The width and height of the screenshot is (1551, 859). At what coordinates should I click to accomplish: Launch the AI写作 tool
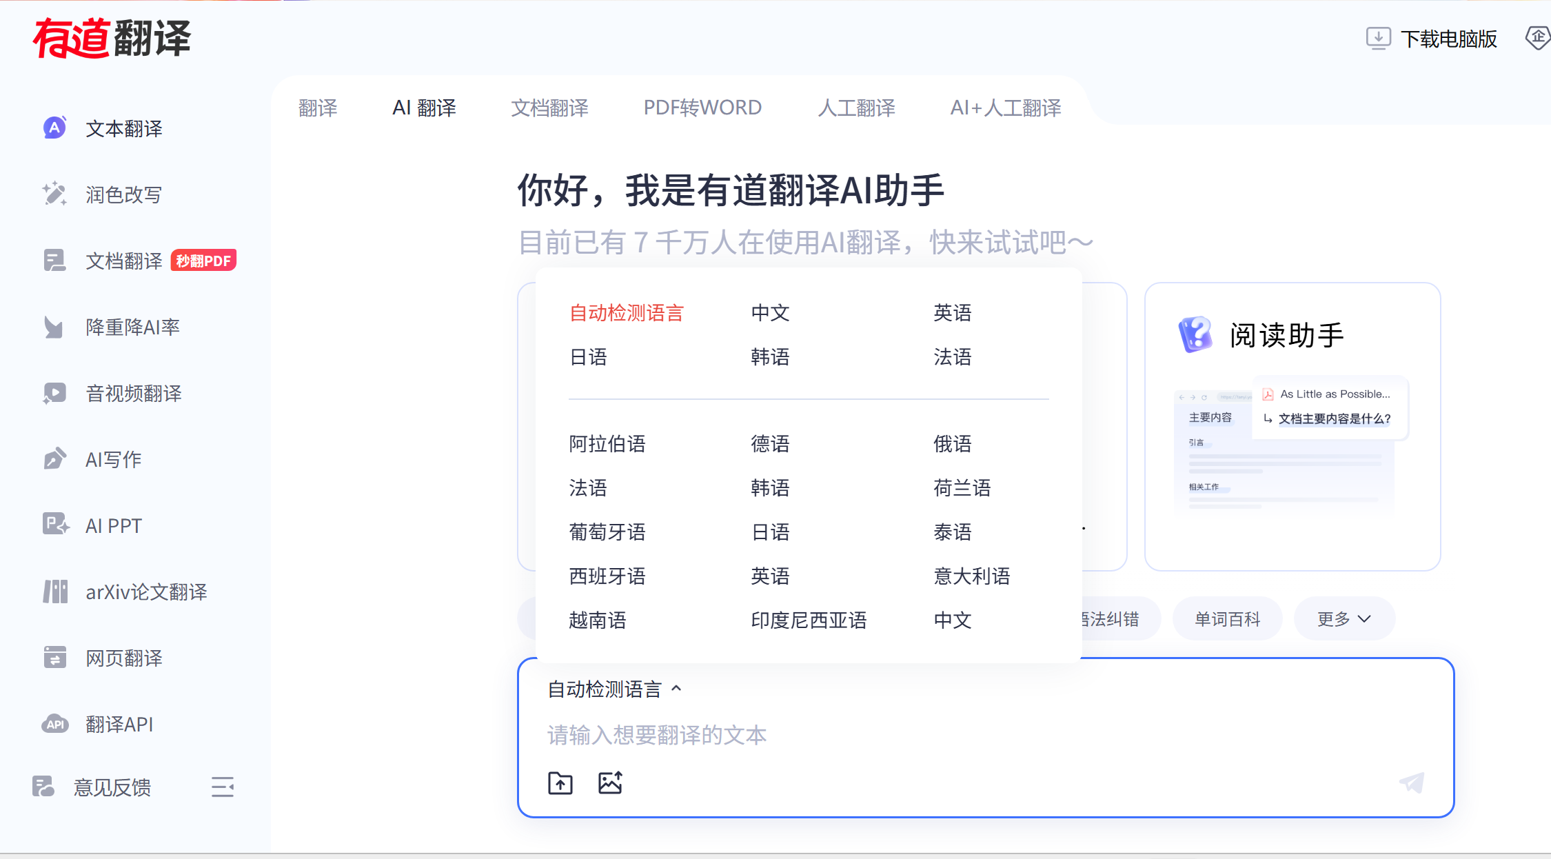click(x=112, y=458)
